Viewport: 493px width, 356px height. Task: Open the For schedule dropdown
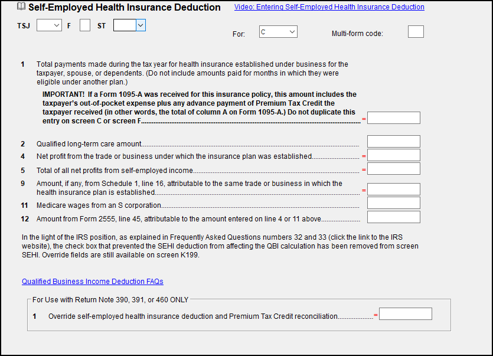278,32
